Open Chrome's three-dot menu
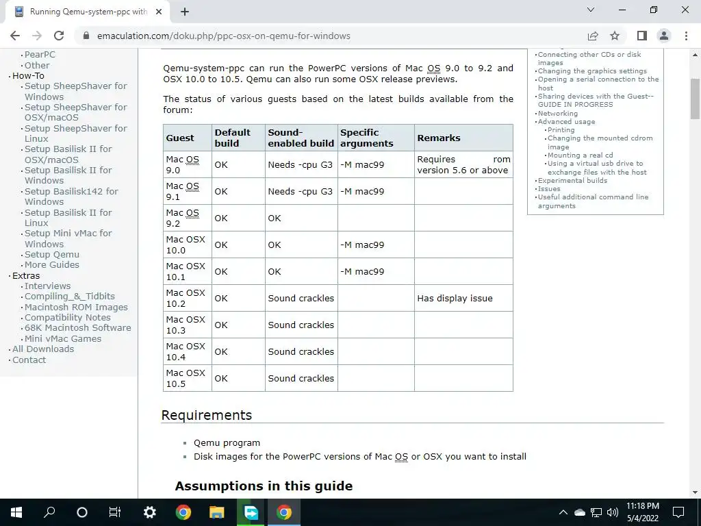701x526 pixels. click(x=686, y=36)
